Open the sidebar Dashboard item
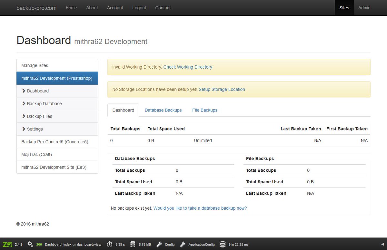387x250 pixels. (x=57, y=91)
